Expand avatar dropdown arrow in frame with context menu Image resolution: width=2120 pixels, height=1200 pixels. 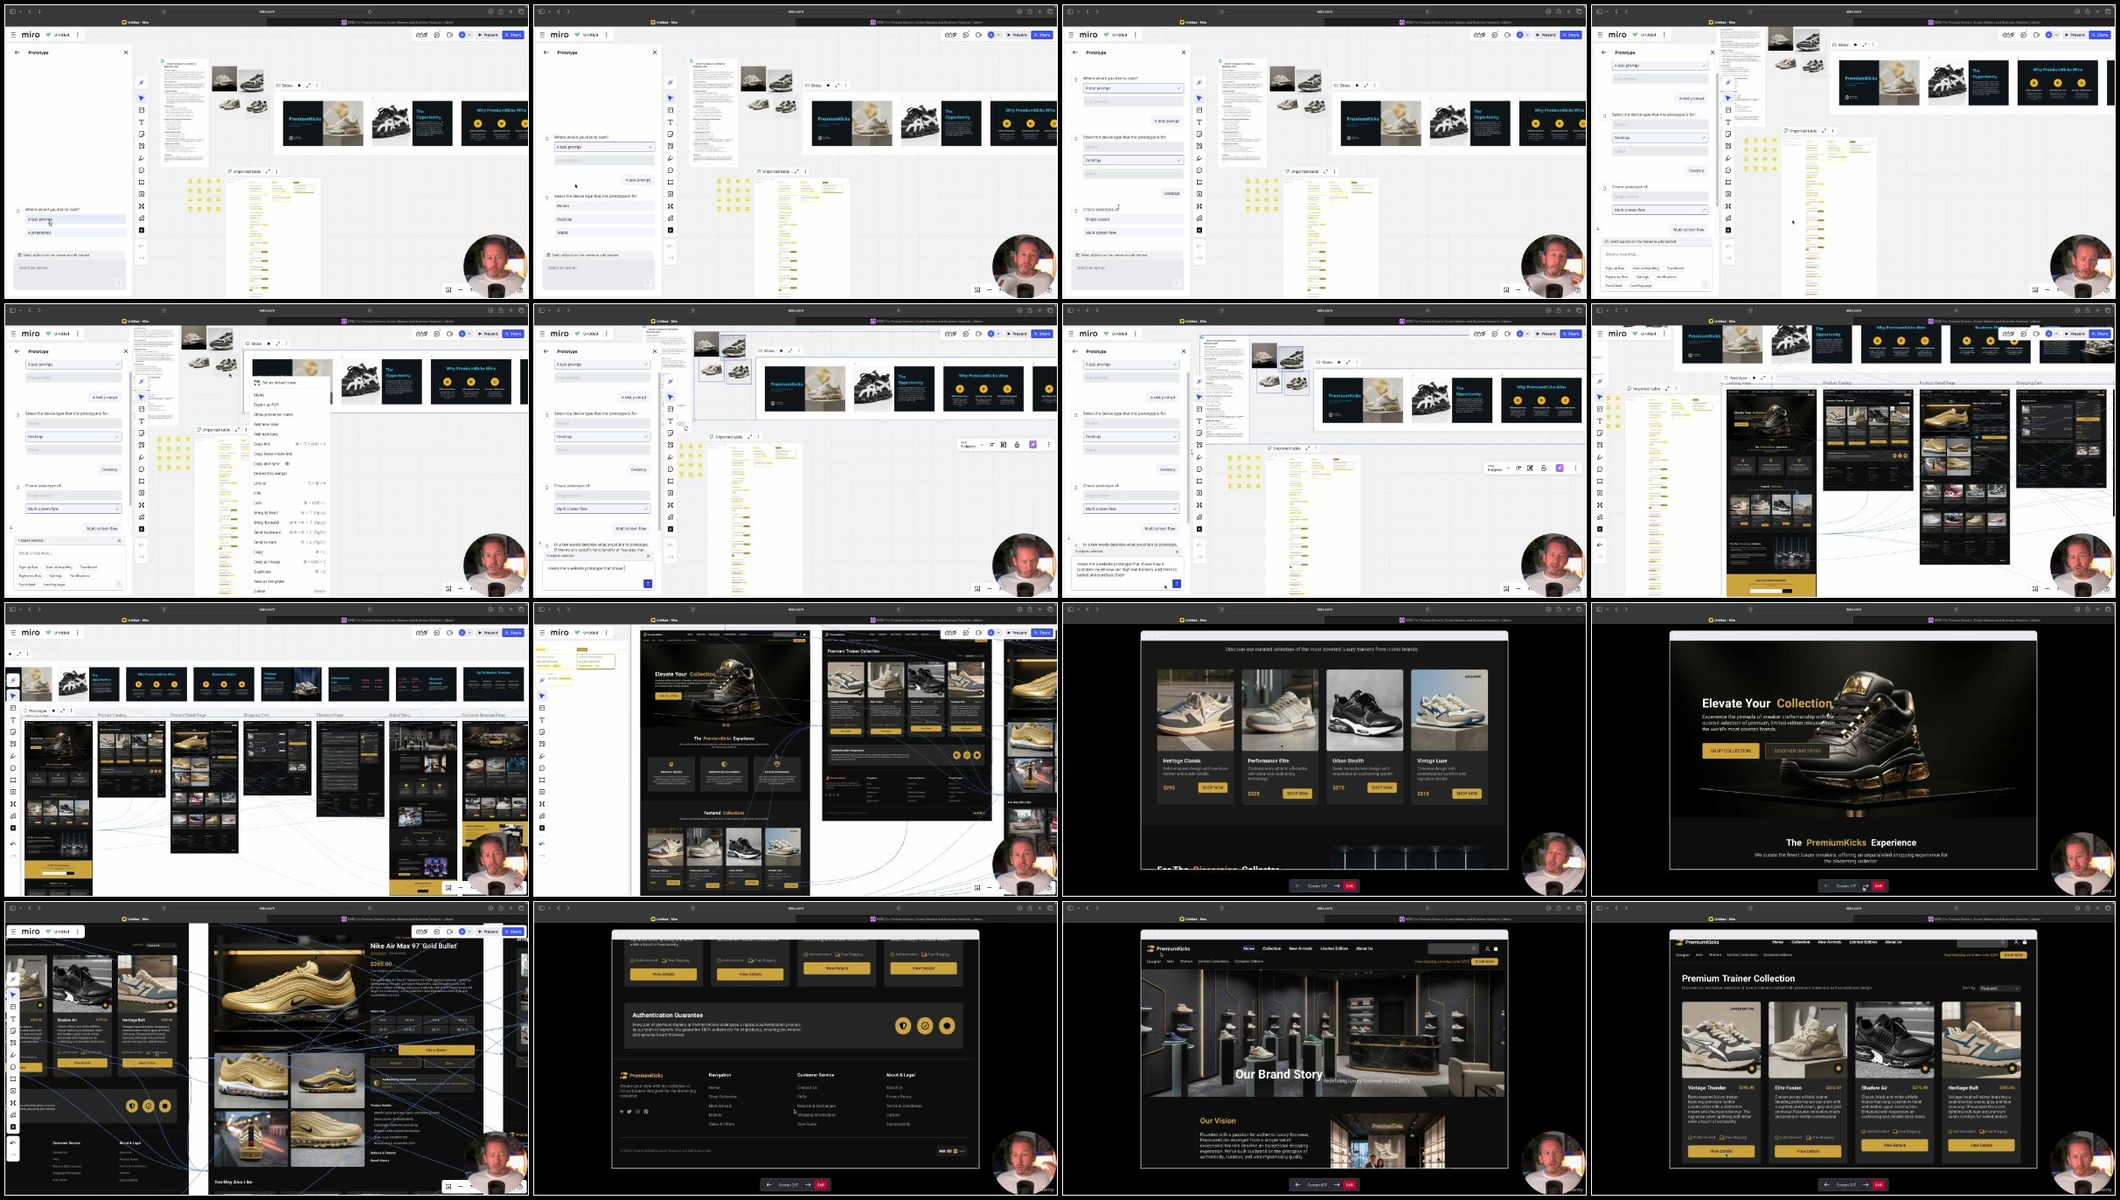[x=469, y=334]
